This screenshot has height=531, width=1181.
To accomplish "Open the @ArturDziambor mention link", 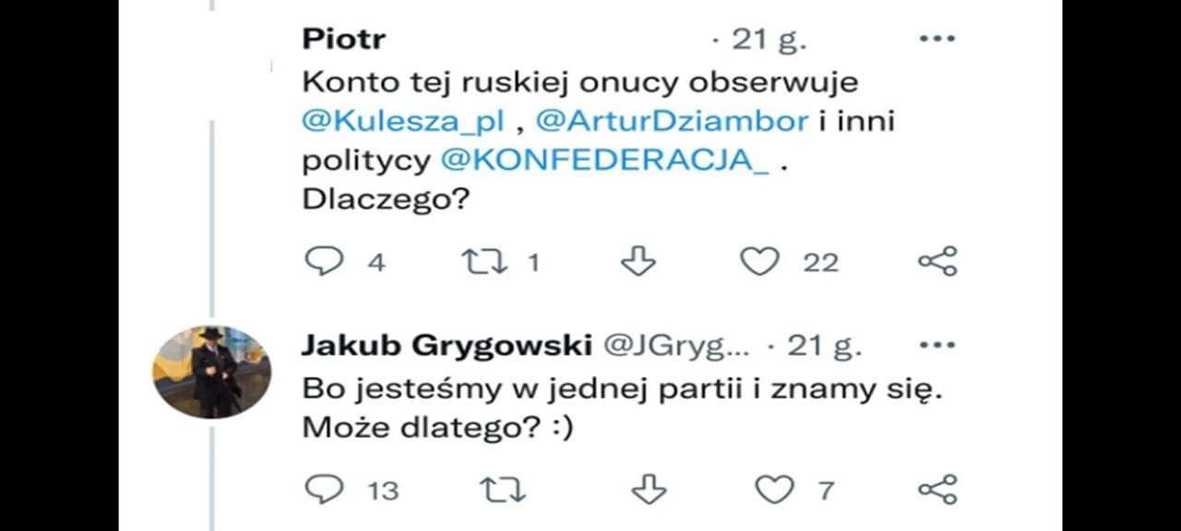I will point(673,122).
